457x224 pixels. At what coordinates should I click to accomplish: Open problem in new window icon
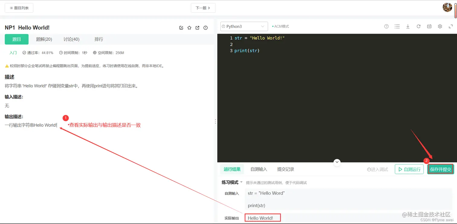pyautogui.click(x=197, y=28)
